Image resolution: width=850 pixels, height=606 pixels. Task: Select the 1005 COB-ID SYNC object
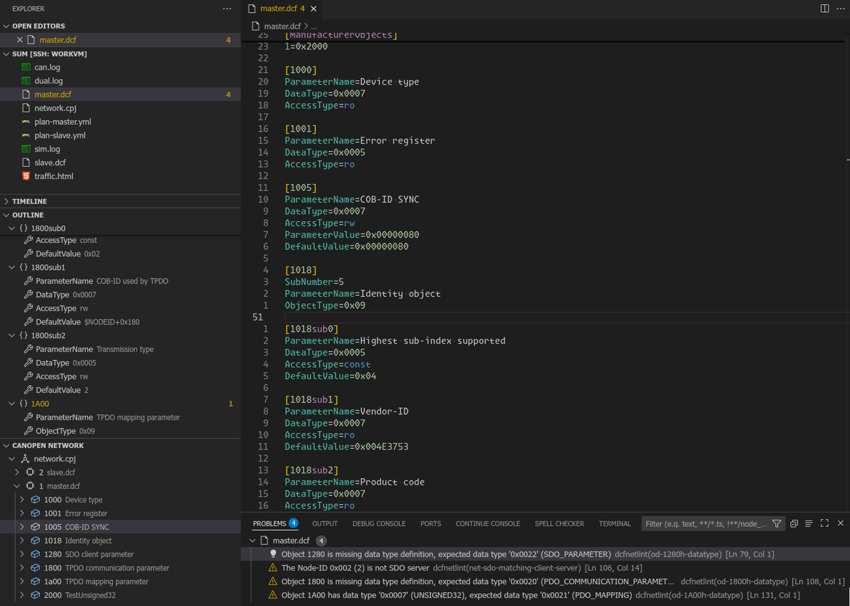tap(76, 527)
